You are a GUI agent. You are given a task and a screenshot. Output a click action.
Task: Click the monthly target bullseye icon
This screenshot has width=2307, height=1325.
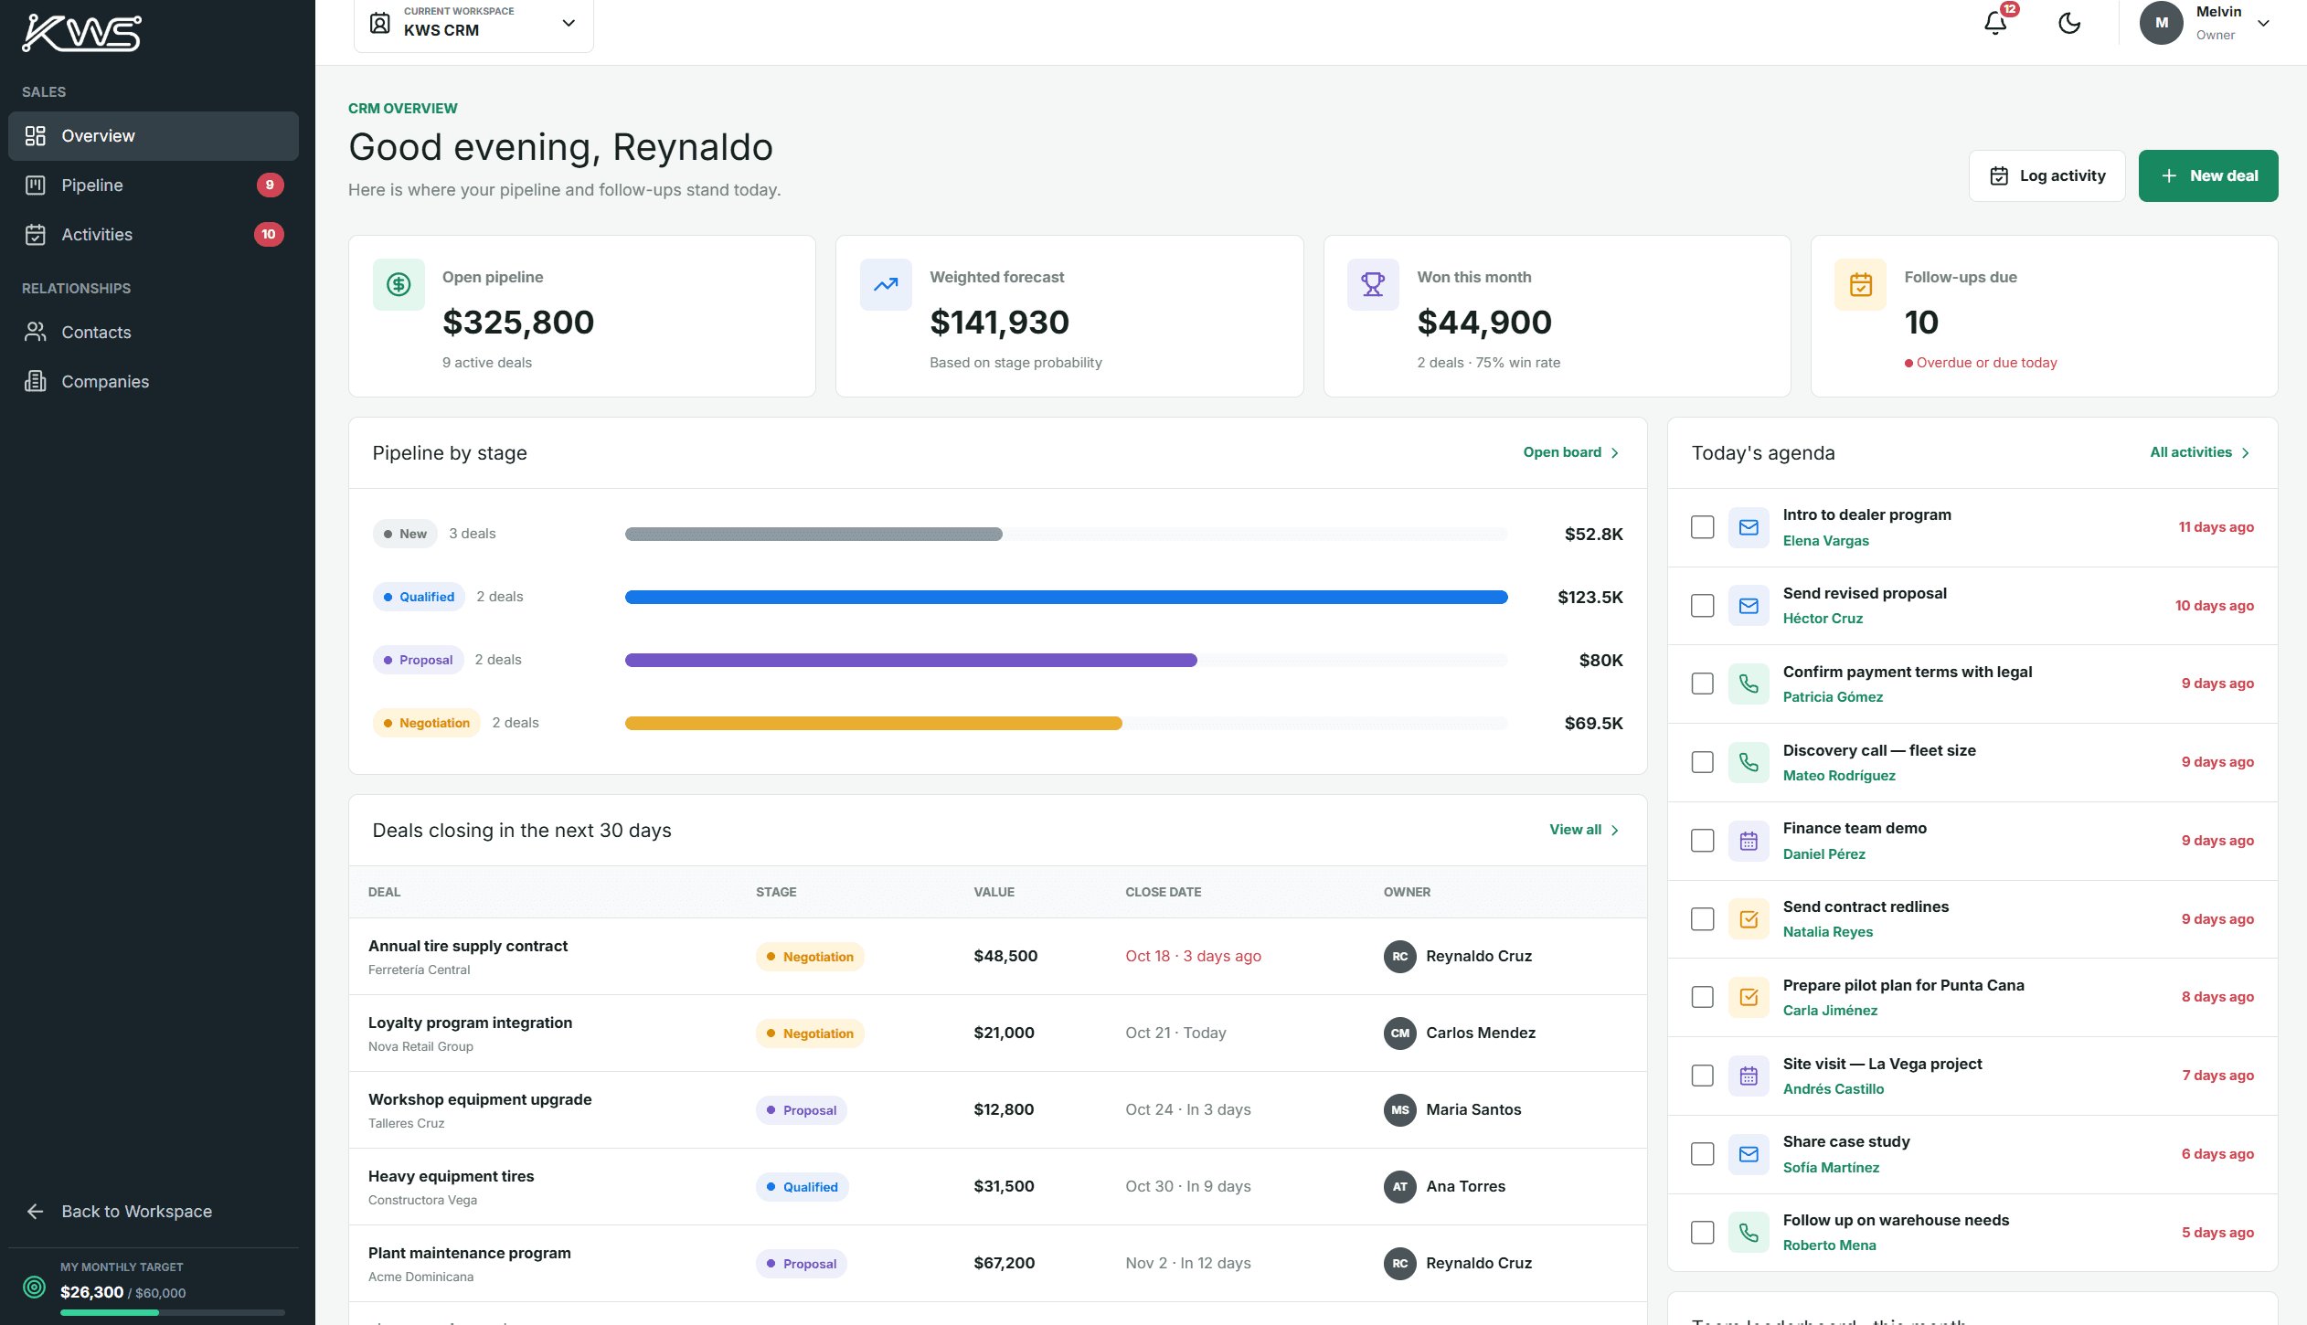click(x=34, y=1287)
